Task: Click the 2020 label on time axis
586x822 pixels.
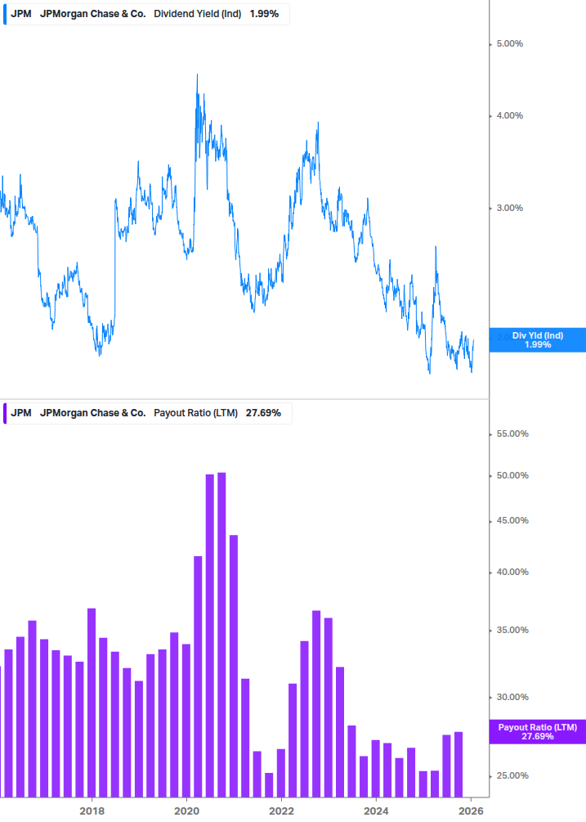Action: pyautogui.click(x=187, y=811)
